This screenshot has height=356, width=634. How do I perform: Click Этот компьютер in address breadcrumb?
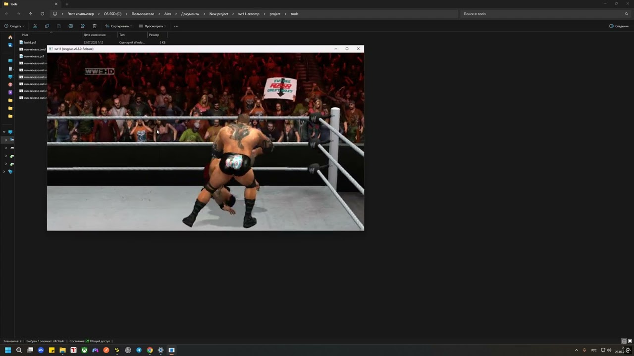tap(81, 14)
